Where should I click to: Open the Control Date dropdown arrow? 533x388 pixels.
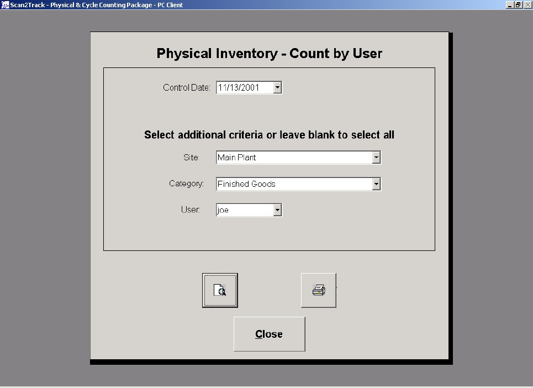point(277,88)
